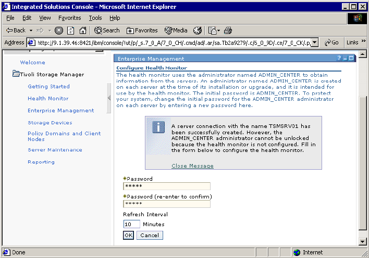
Task: Open the Tools menu
Action: click(95, 18)
